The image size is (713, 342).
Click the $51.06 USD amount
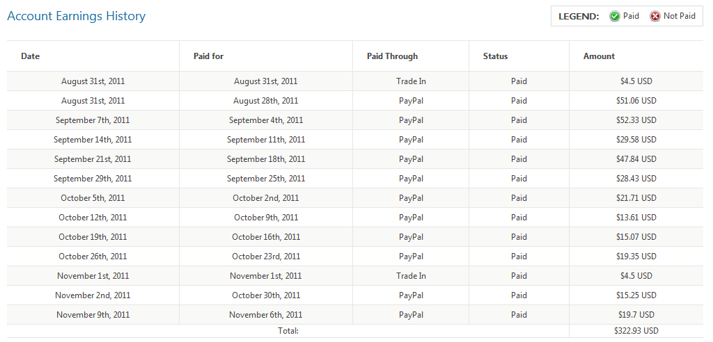click(x=636, y=101)
